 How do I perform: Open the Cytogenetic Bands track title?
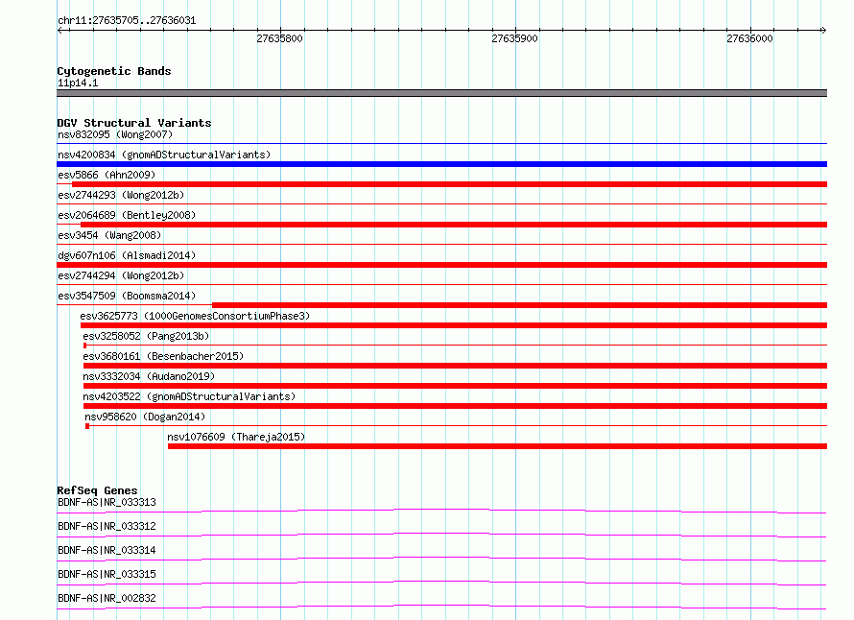[x=114, y=71]
